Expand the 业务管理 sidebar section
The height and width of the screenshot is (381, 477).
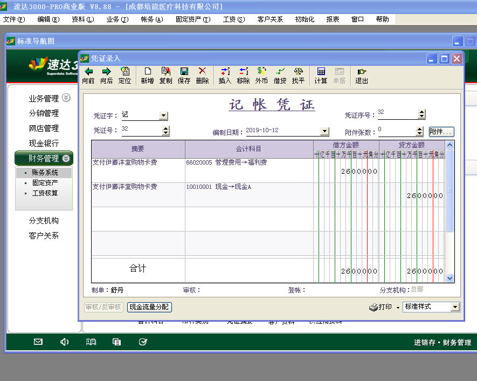click(66, 98)
